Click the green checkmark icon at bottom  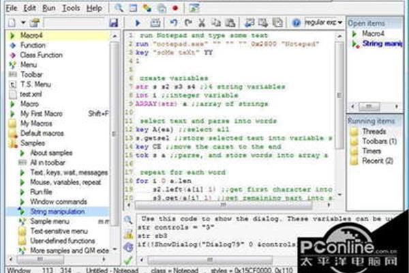pos(128,260)
